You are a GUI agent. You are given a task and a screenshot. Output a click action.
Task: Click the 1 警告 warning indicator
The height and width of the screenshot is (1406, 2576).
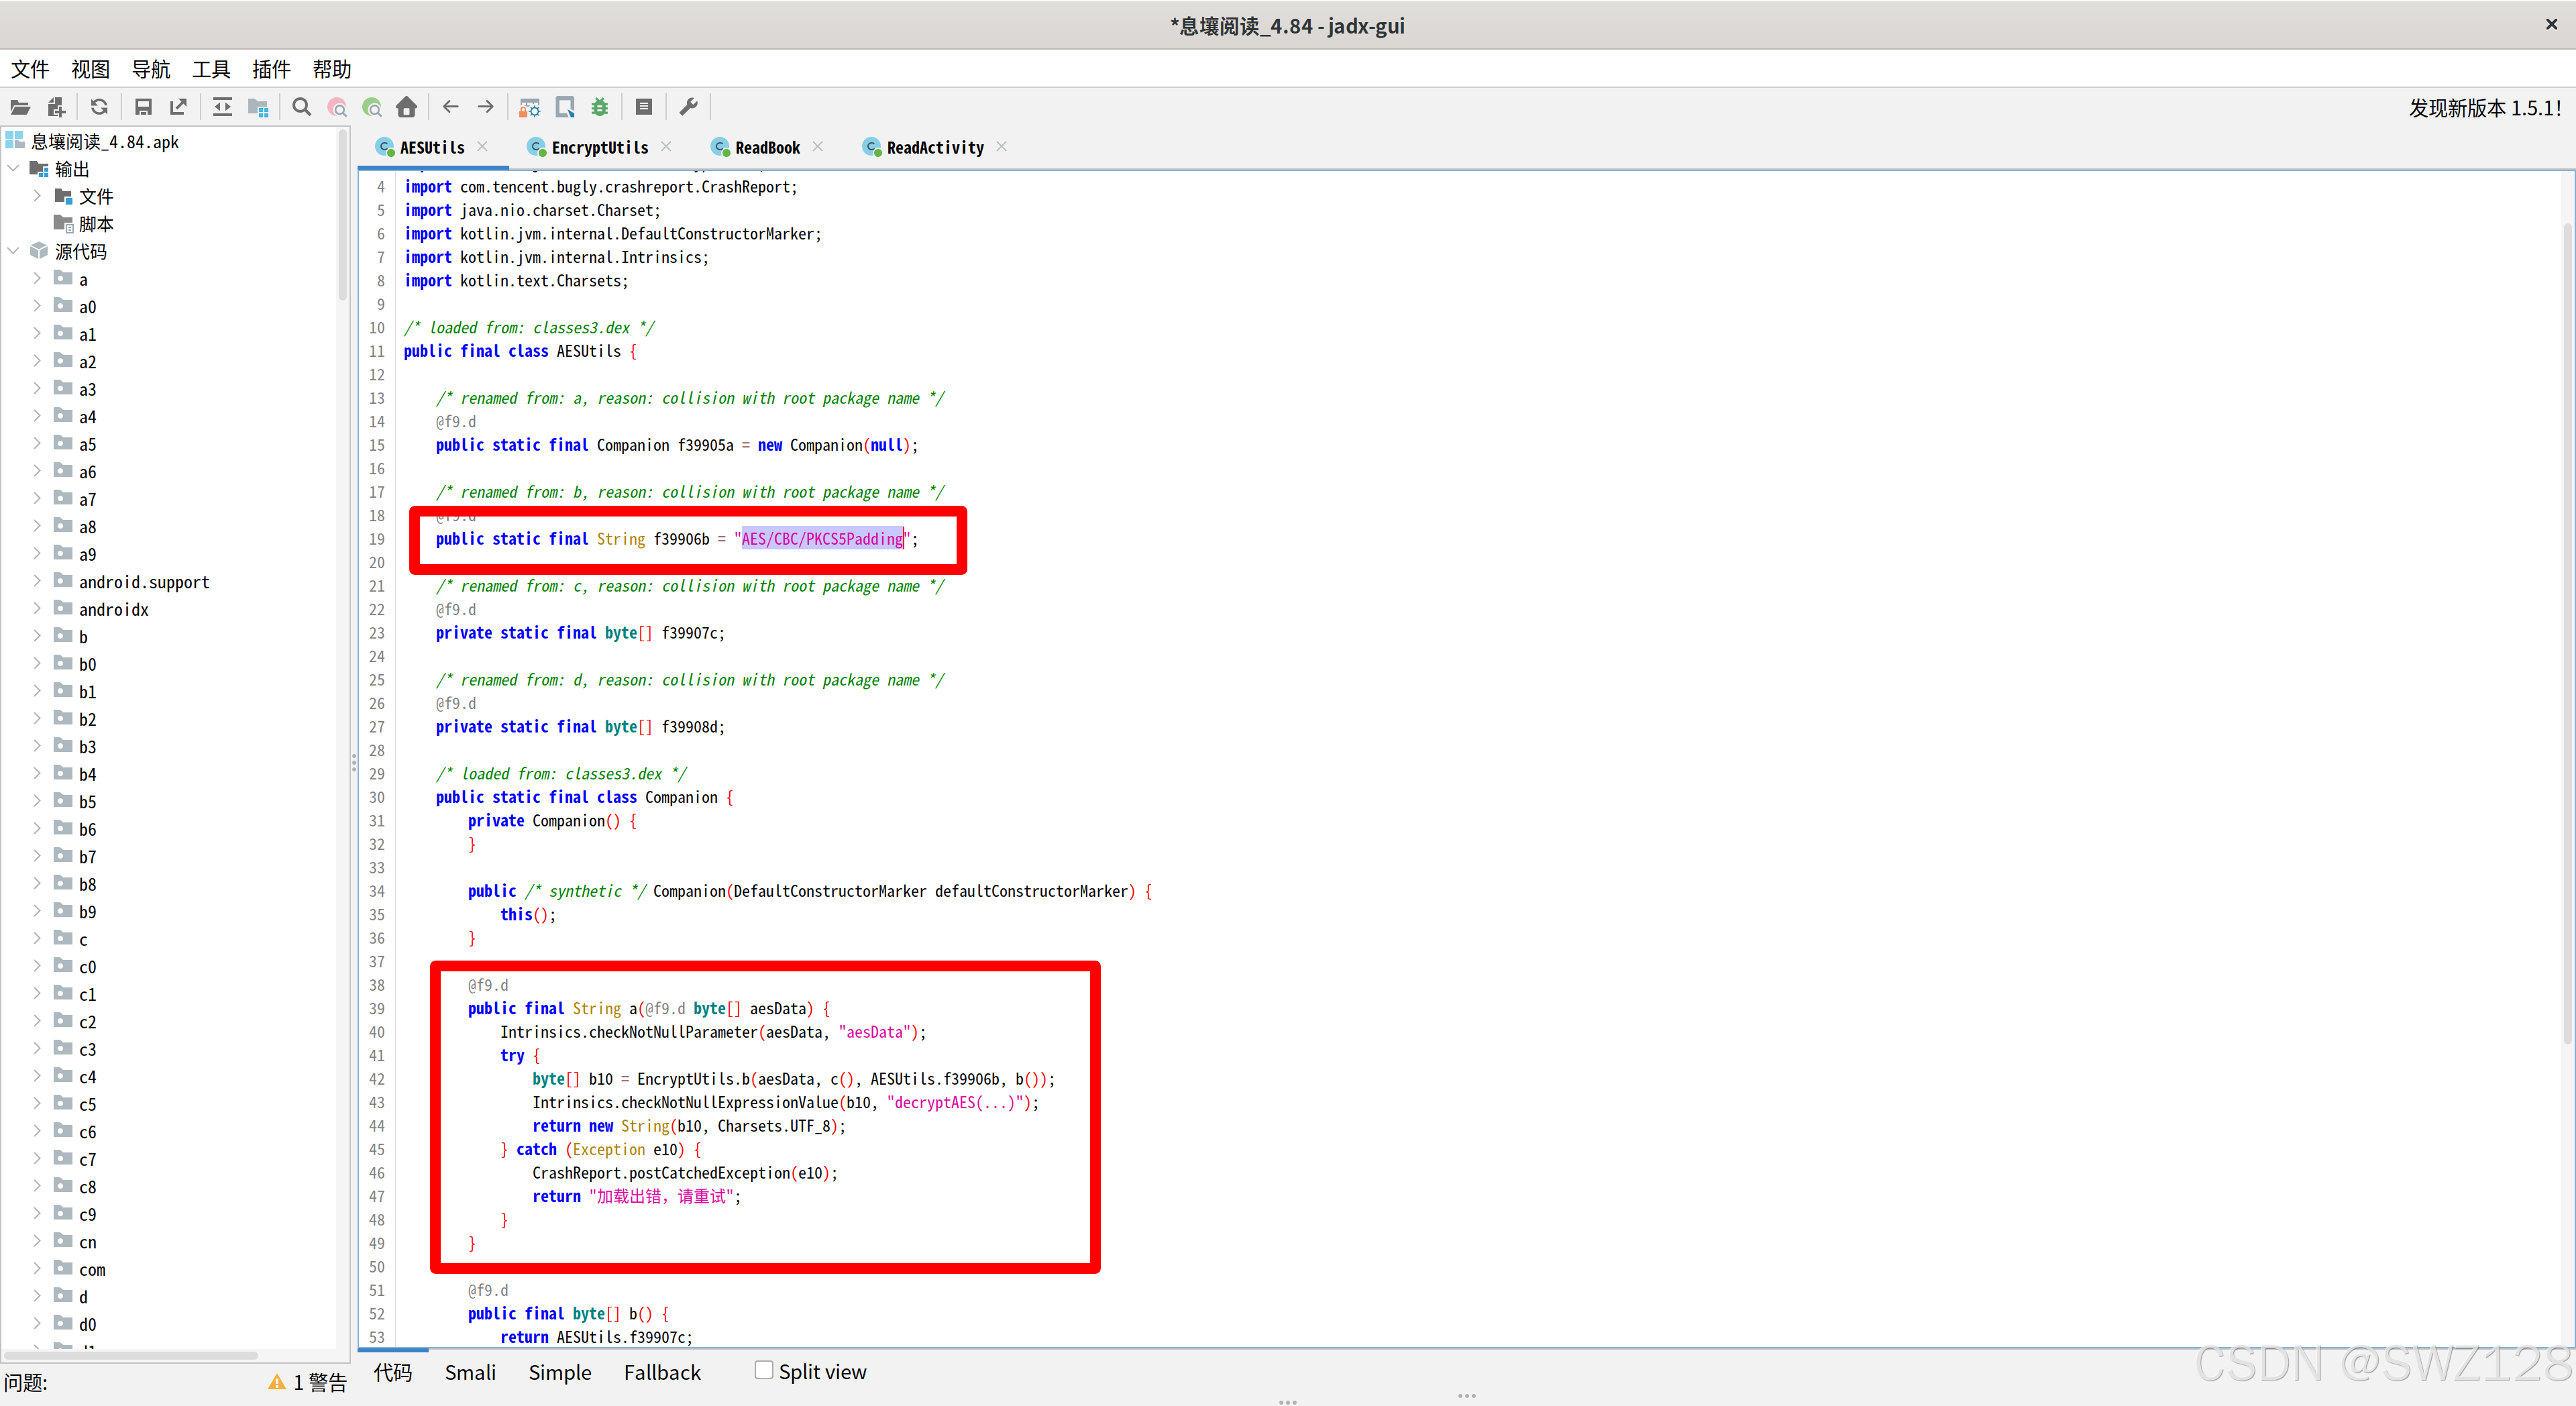coord(308,1382)
